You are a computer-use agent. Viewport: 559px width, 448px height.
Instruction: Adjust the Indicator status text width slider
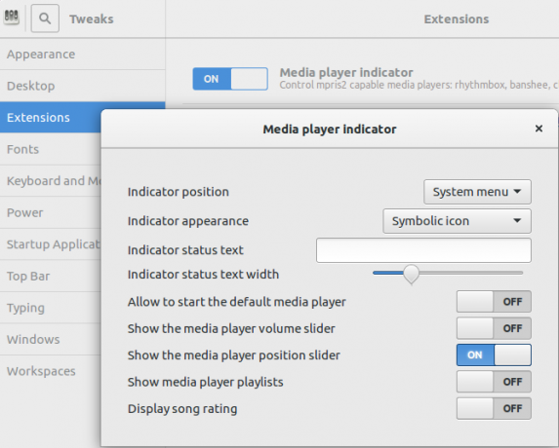pos(448,274)
